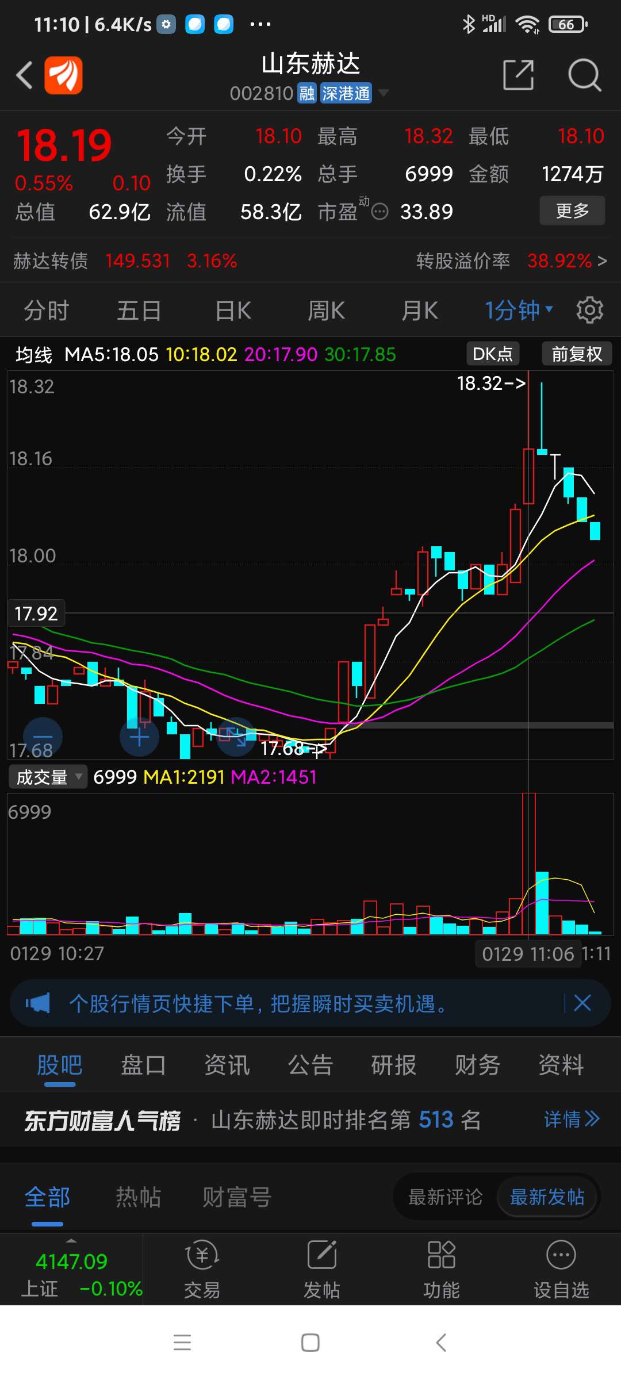621x1380 pixels.
Task: Zoom out chart with minus button
Action: [x=43, y=737]
